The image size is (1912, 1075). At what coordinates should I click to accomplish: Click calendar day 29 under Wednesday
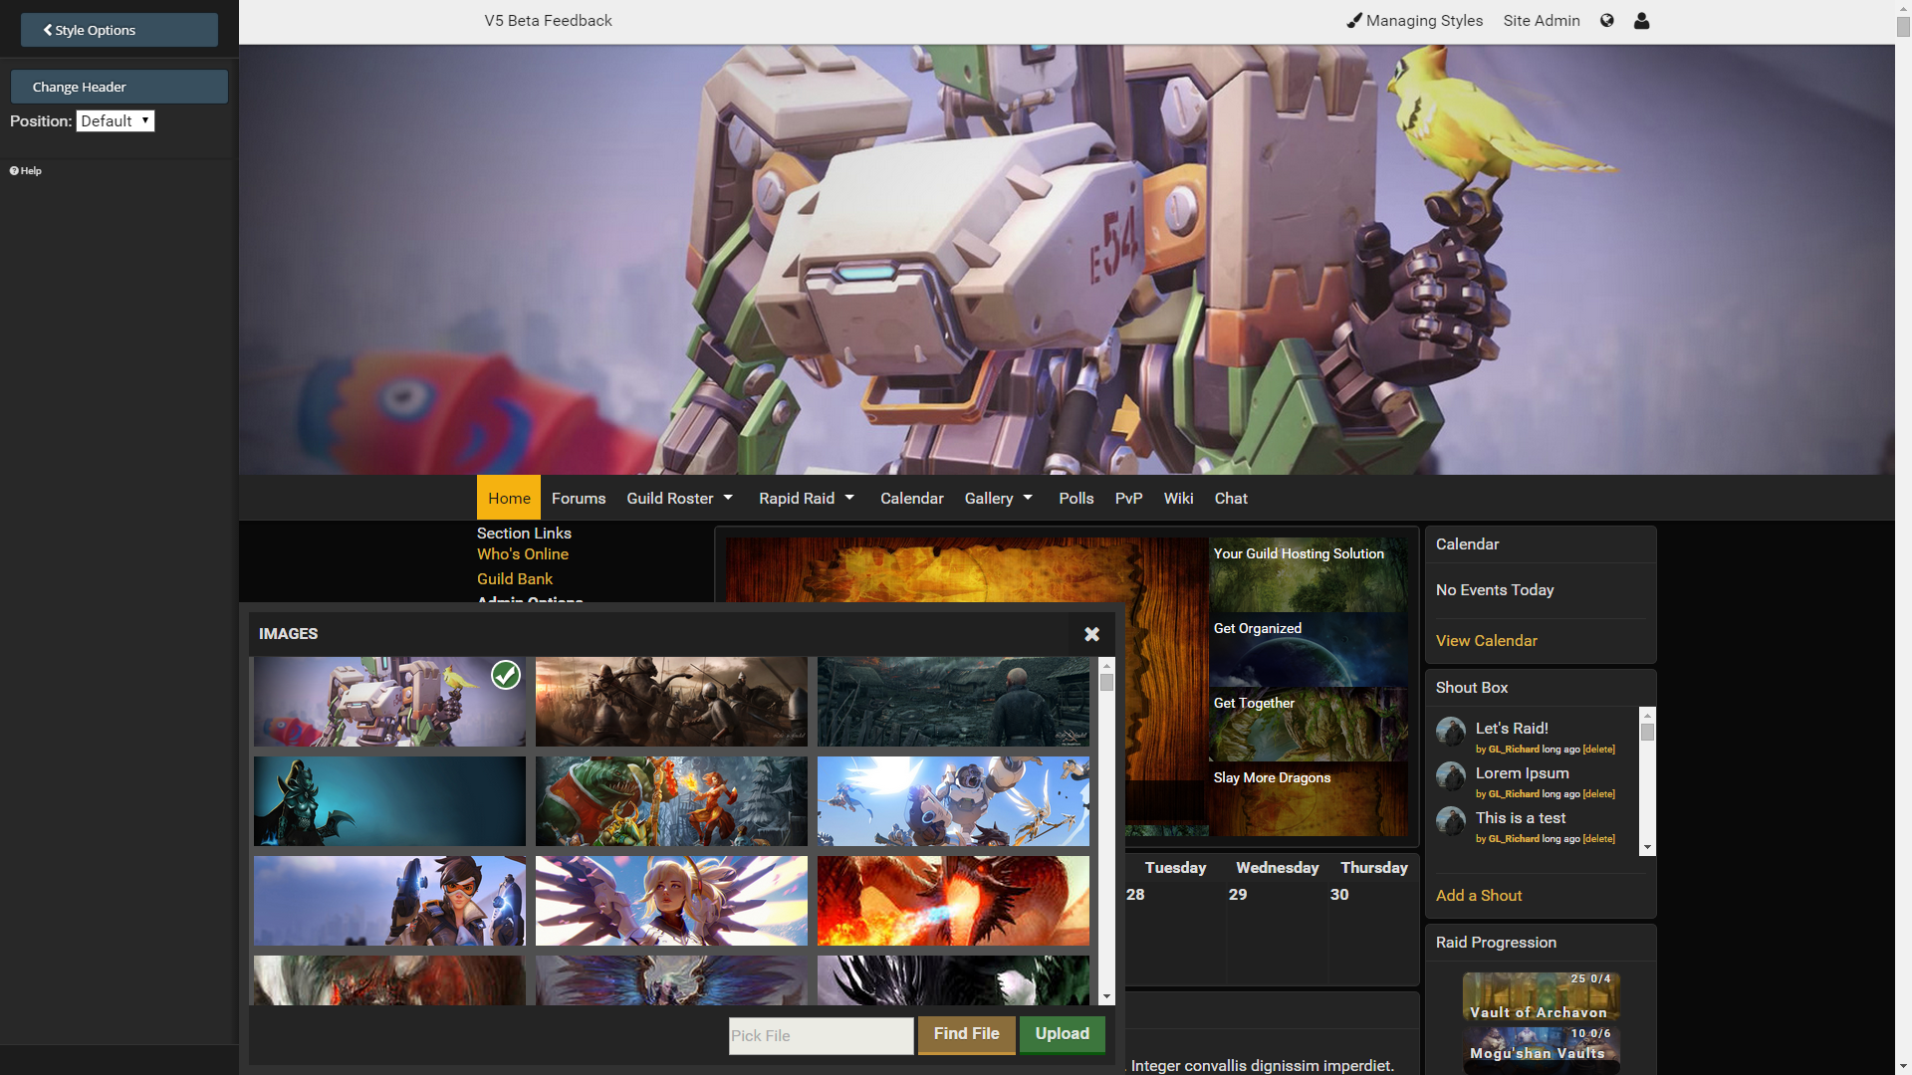point(1238,895)
